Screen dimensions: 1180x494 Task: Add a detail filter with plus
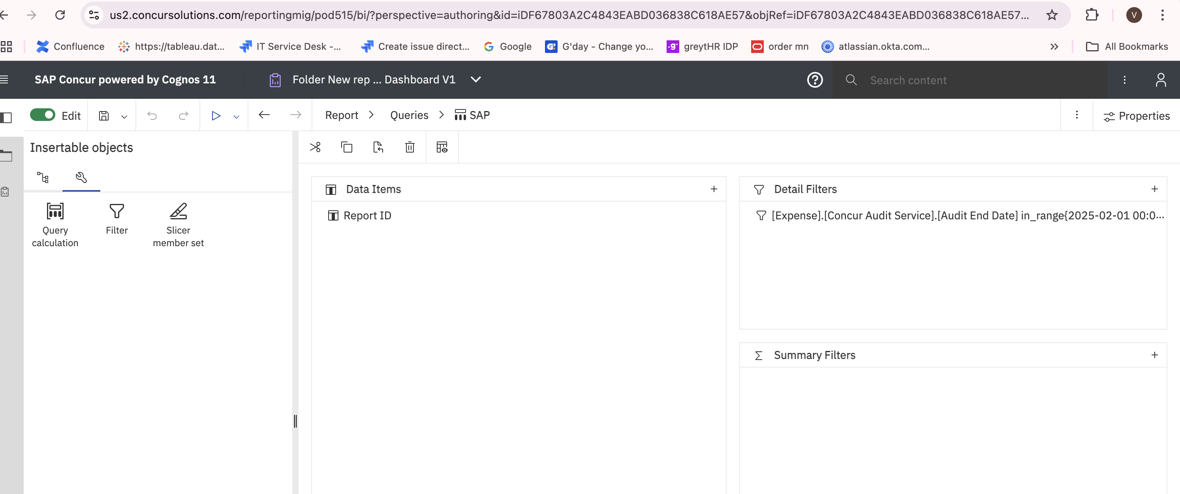tap(1154, 189)
